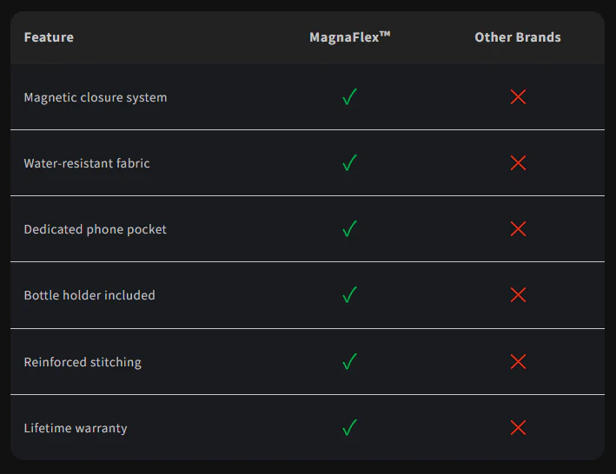The image size is (616, 474).
Task: Click green checkmark for Water-resistant fabric
Action: tap(349, 163)
